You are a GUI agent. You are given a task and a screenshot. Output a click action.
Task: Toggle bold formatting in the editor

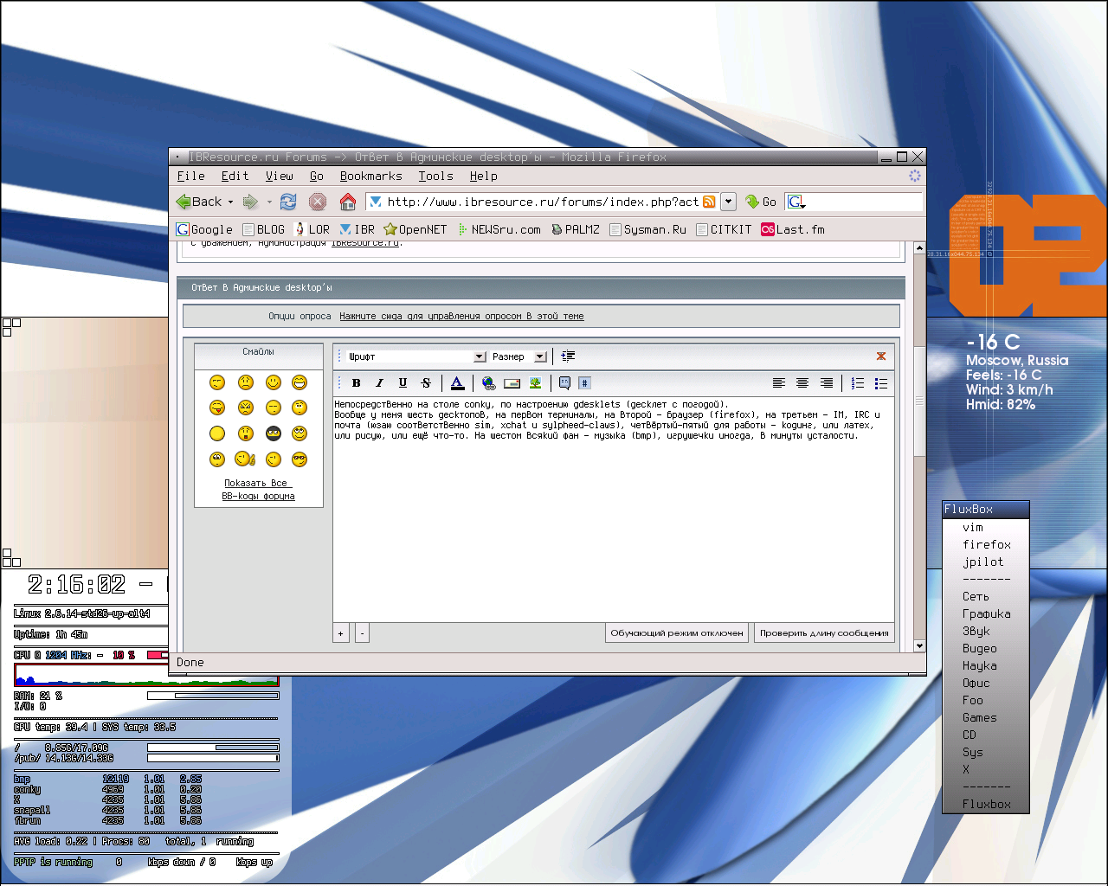(x=356, y=383)
